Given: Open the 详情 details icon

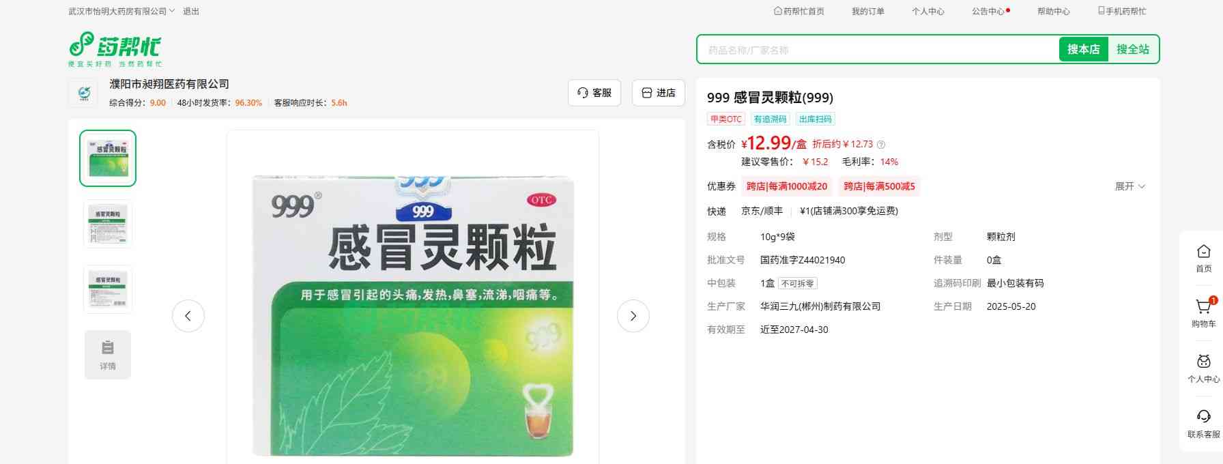Looking at the screenshot, I should point(108,355).
